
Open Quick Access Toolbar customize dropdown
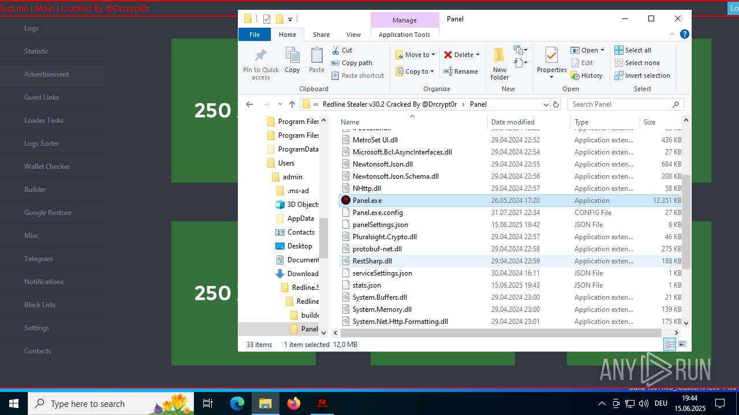pos(290,19)
